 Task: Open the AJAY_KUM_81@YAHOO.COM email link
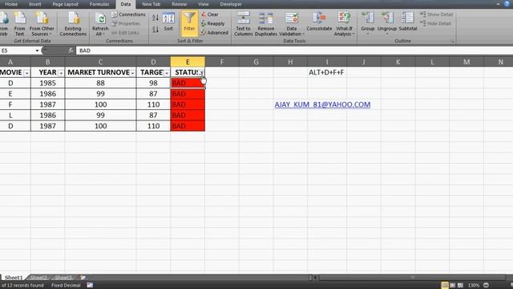(x=322, y=104)
